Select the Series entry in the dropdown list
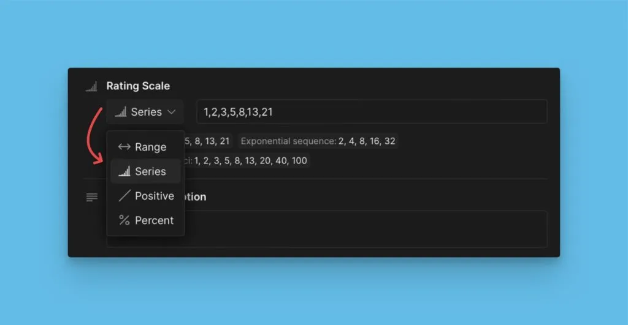628x325 pixels. coord(150,171)
